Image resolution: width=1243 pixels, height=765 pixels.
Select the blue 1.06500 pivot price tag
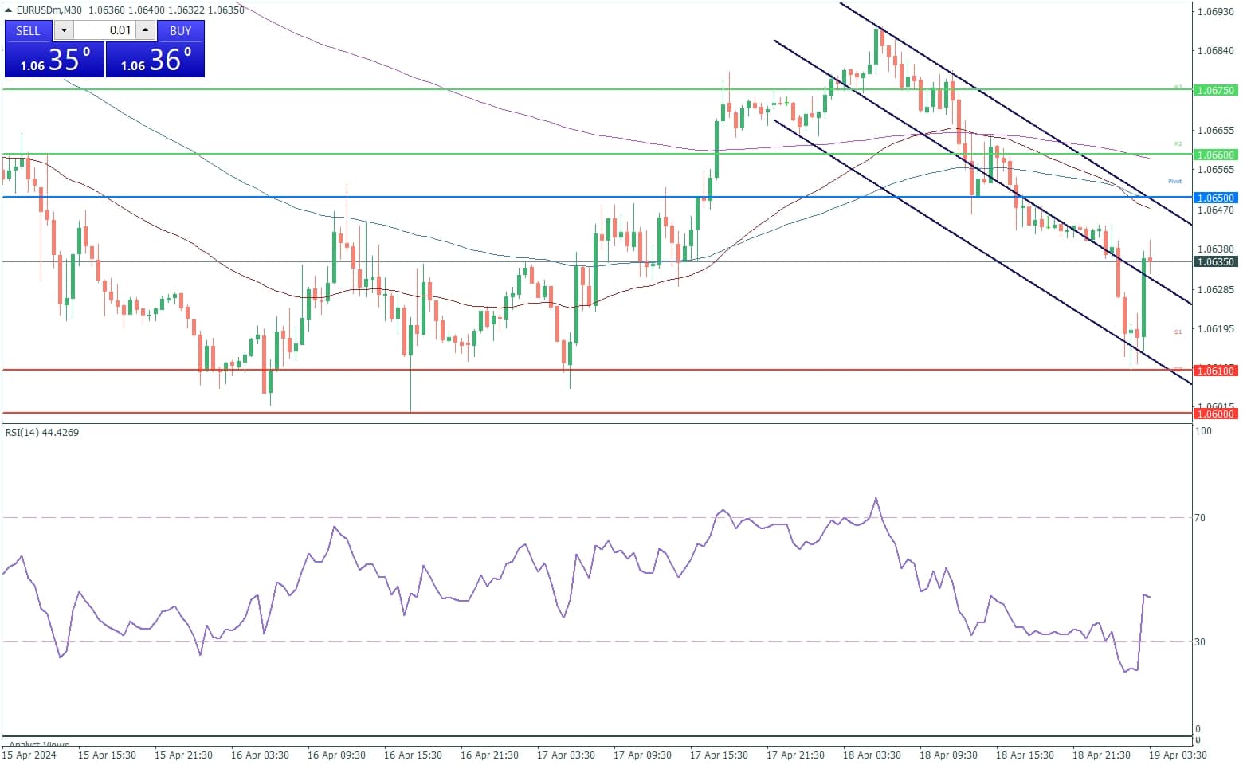(1216, 198)
